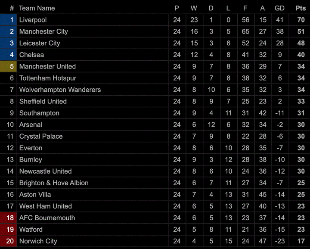
Task: Select the Wolverhampton Wanderers row name
Action: (60, 90)
